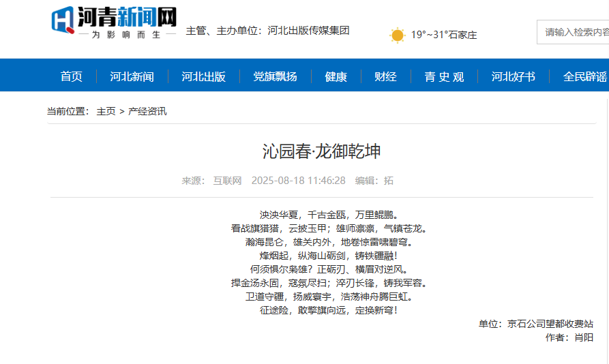The image size is (609, 364).
Task: Open the 党旗飘扬 navigation item
Action: (275, 76)
